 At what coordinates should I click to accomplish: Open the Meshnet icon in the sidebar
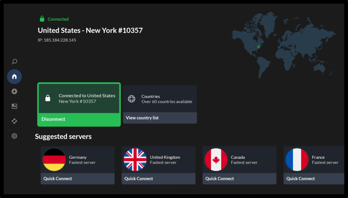[x=14, y=121]
